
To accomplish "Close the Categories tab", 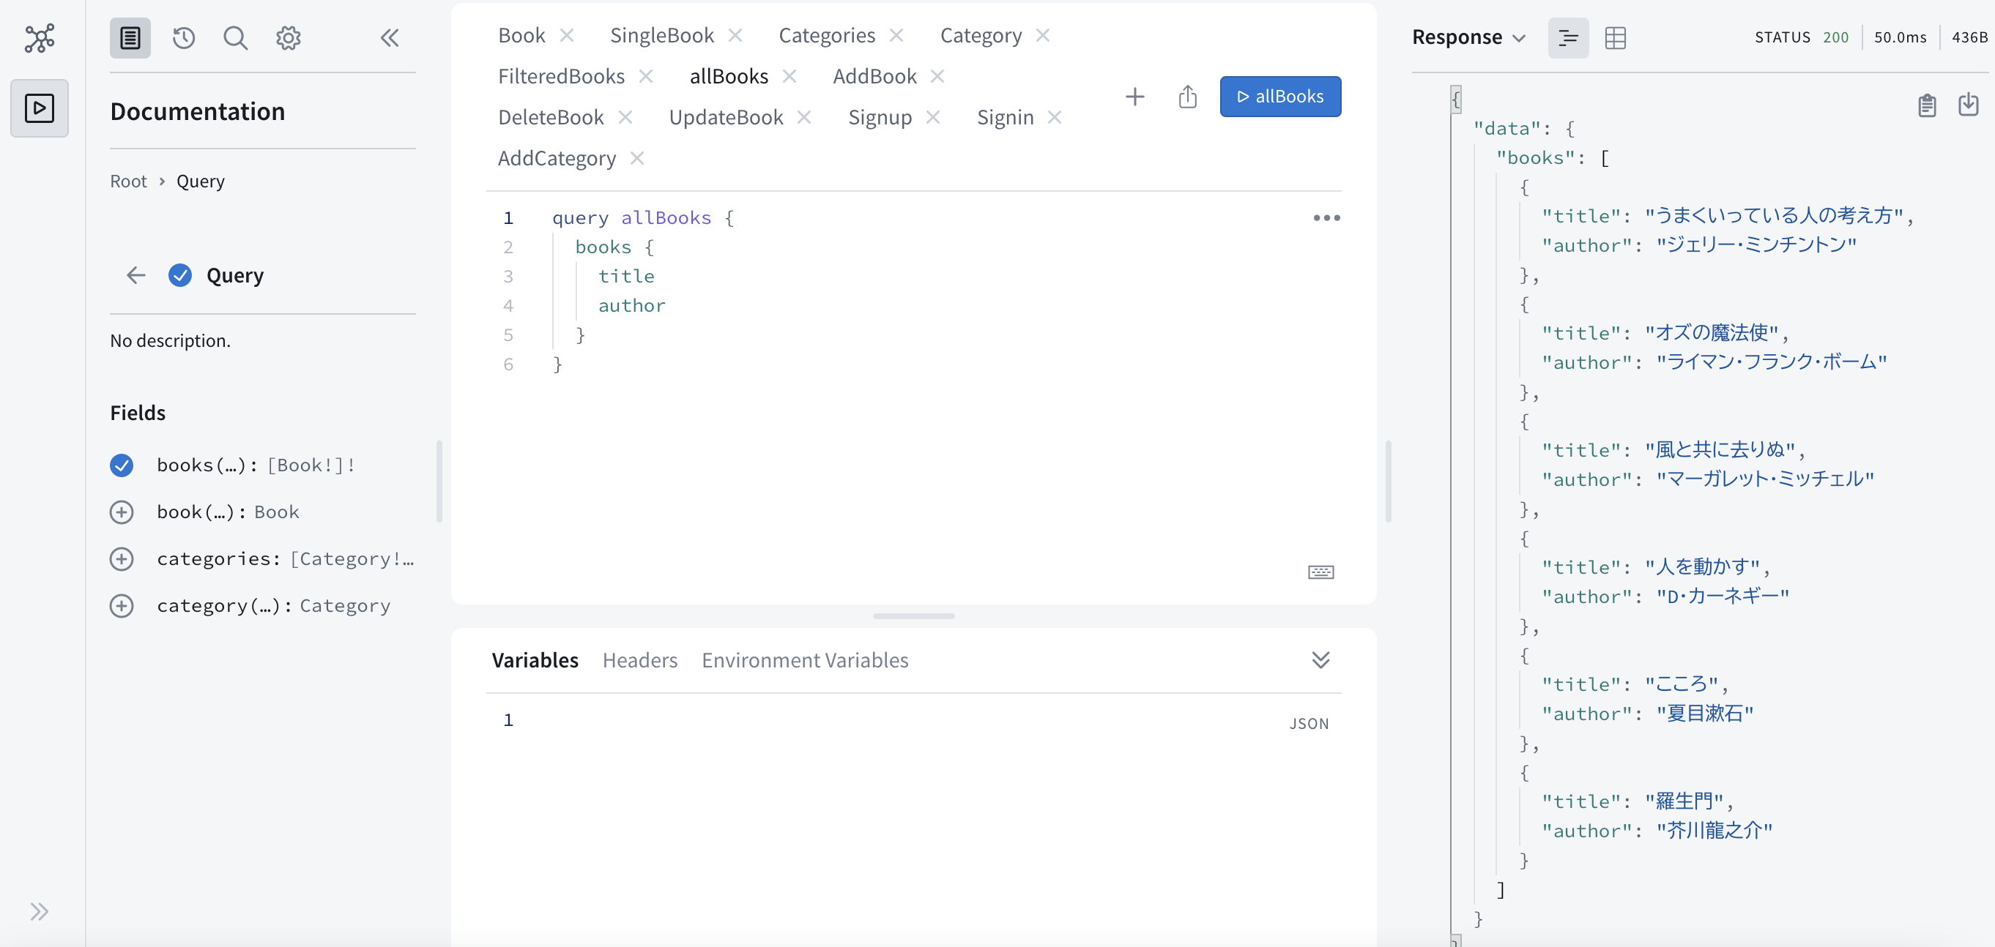I will coord(897,35).
